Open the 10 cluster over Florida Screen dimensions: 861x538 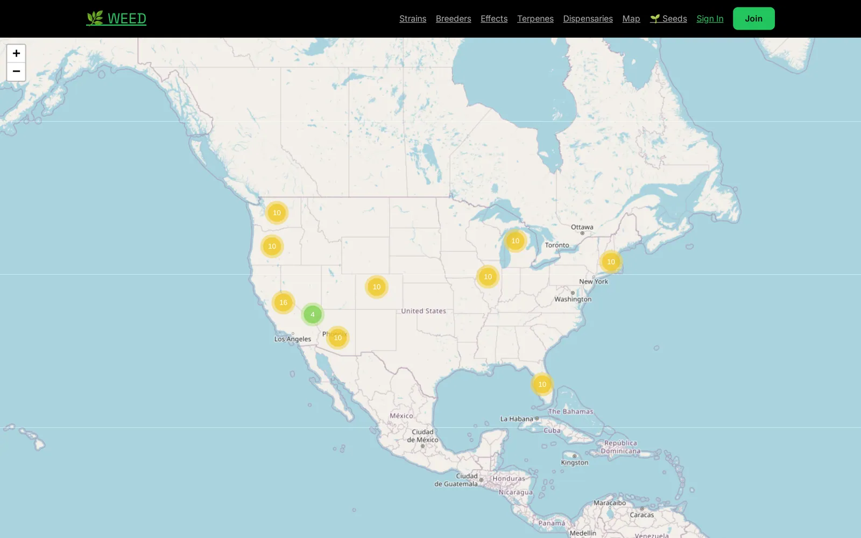click(542, 384)
